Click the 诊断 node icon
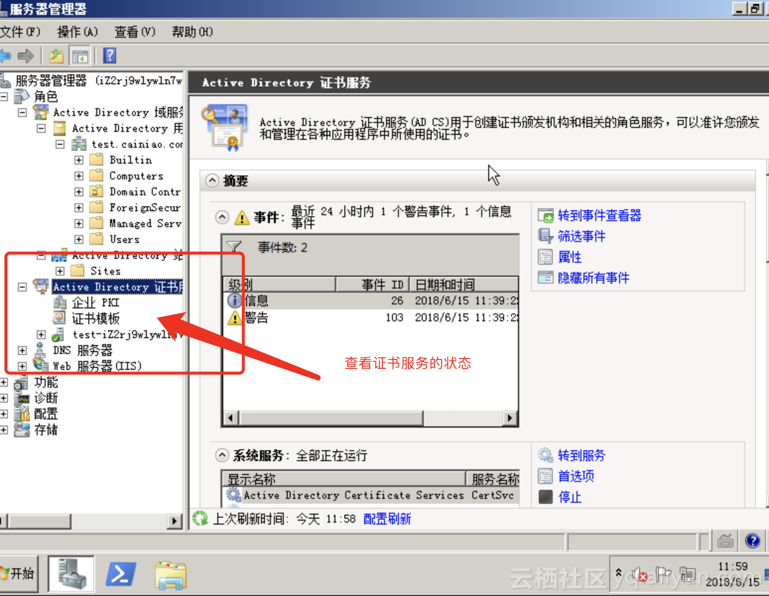Screen dimensions: 769x596 22,398
